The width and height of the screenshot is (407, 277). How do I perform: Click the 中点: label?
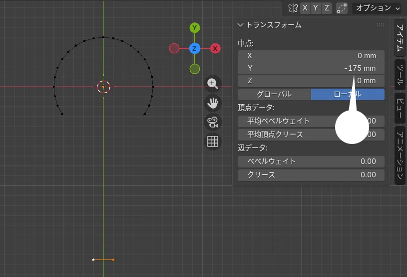pyautogui.click(x=246, y=43)
